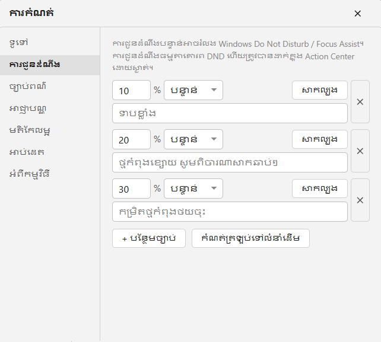Viewport: 381px width, 342px height.
Task: Open the អាប់ដេត update tab
Action: (x=50, y=152)
